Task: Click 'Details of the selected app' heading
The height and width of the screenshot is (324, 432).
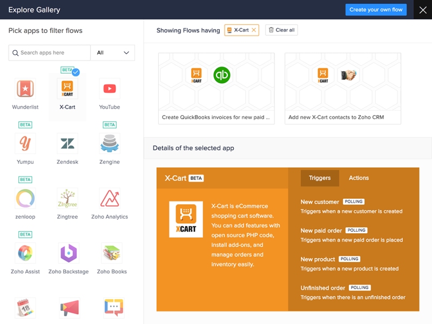Action: coord(193,148)
